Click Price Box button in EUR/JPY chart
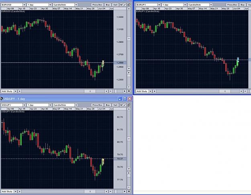Image resolution: width=251 pixels, height=195 pixels. (233, 5)
